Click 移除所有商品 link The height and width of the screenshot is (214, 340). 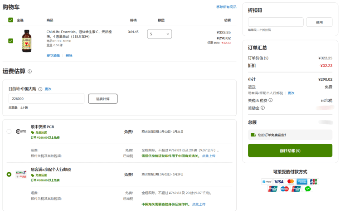226,7
